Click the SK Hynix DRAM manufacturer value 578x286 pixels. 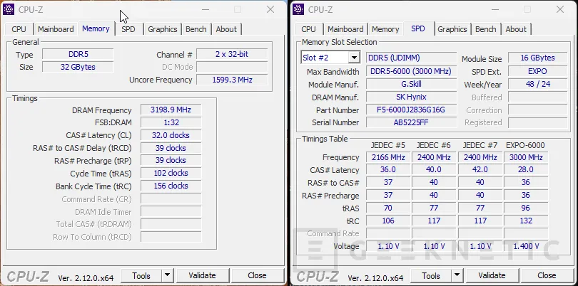coord(412,97)
